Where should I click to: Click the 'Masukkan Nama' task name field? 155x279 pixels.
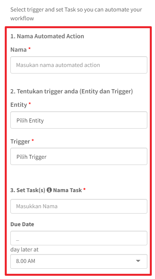point(79,206)
